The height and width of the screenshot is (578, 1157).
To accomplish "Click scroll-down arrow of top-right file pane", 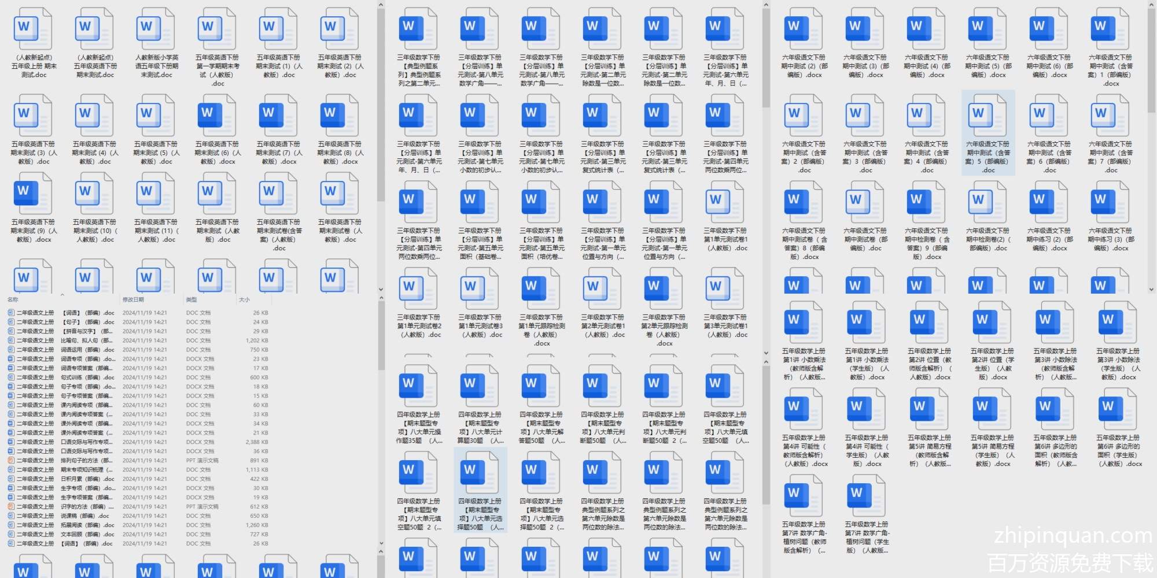I will (1151, 290).
